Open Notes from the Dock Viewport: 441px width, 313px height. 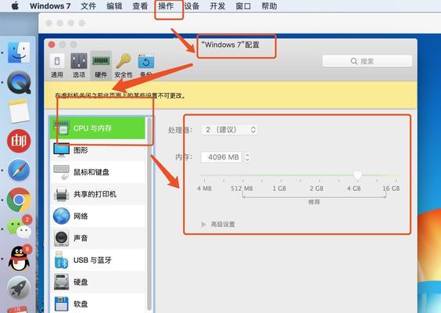[x=19, y=111]
